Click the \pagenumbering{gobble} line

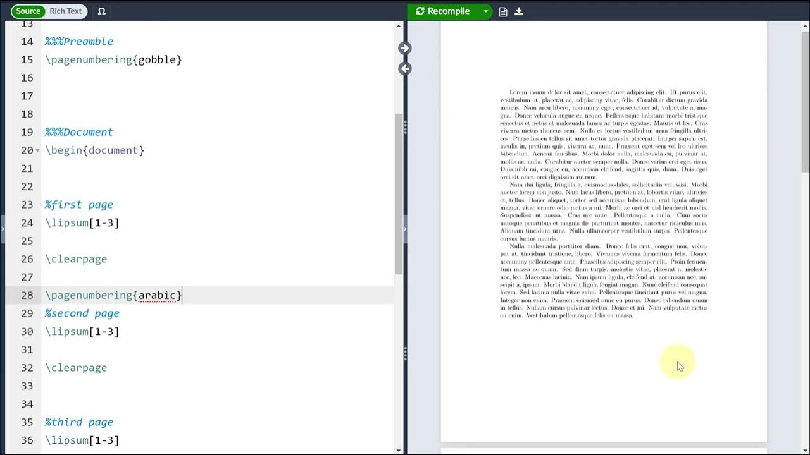(113, 59)
